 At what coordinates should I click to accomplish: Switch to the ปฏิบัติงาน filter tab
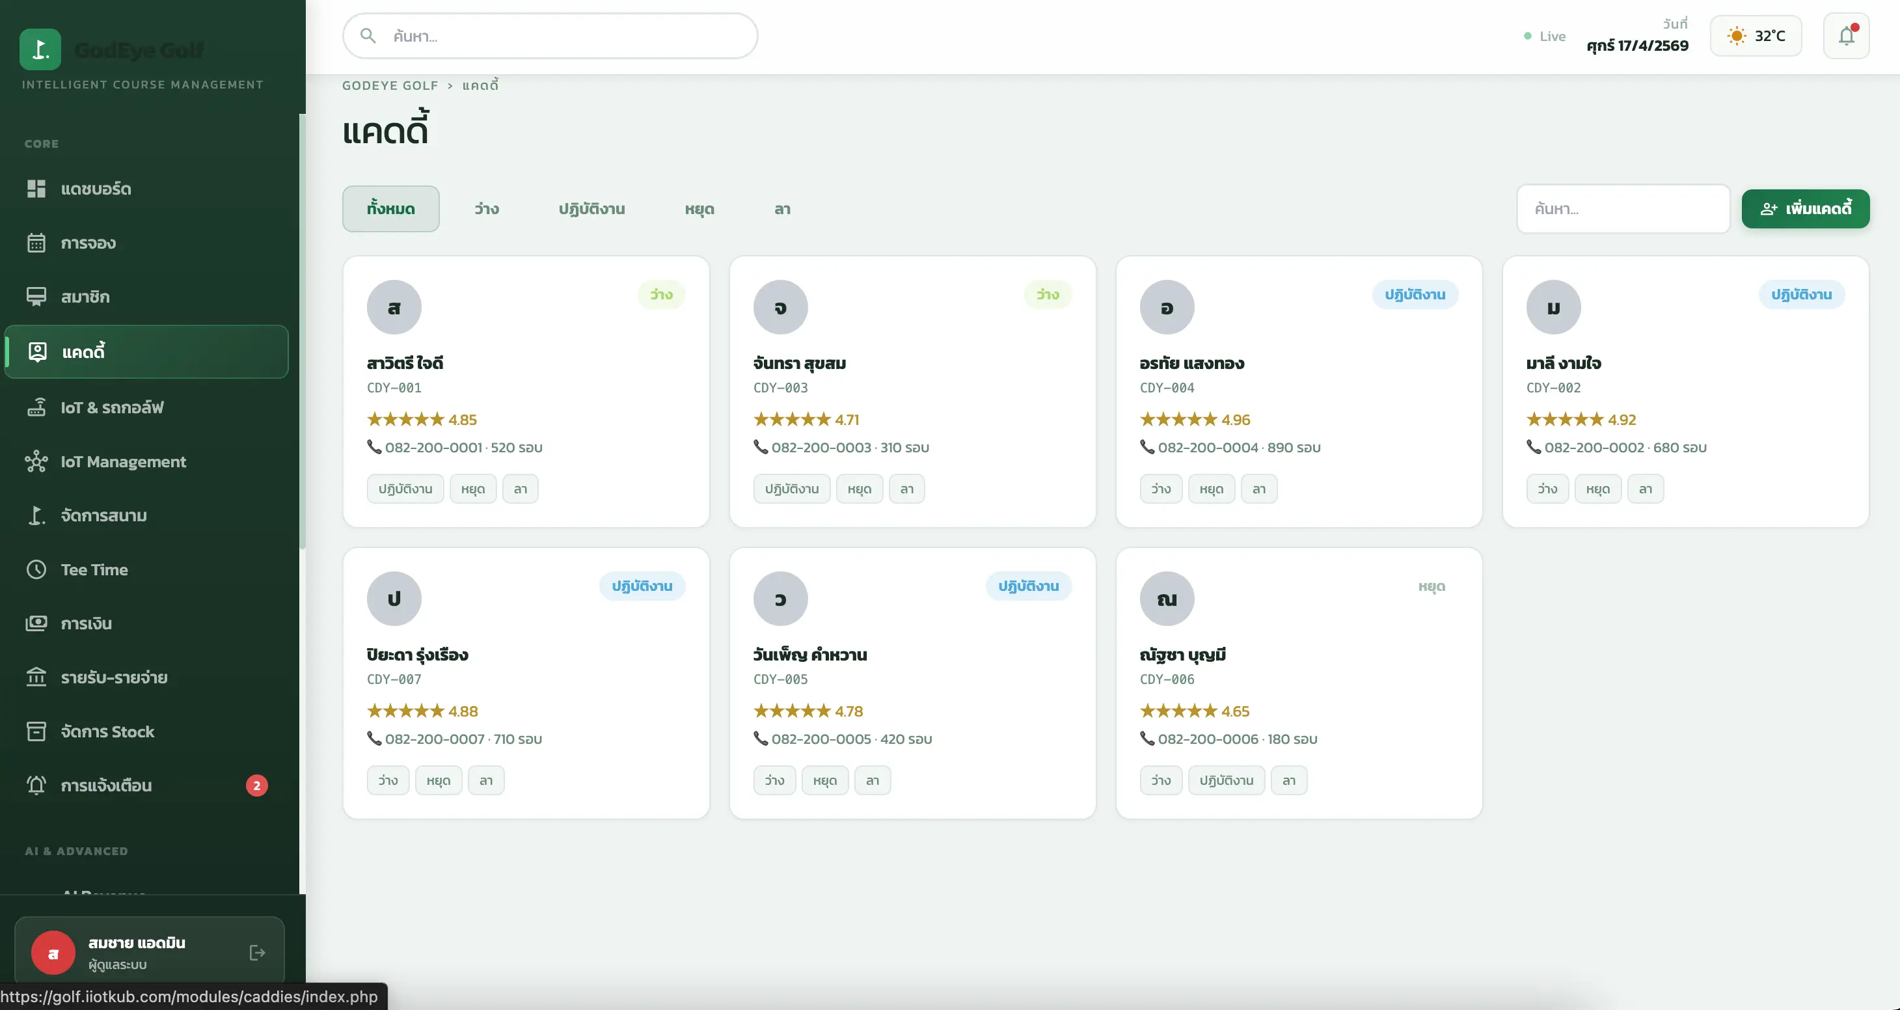(591, 209)
